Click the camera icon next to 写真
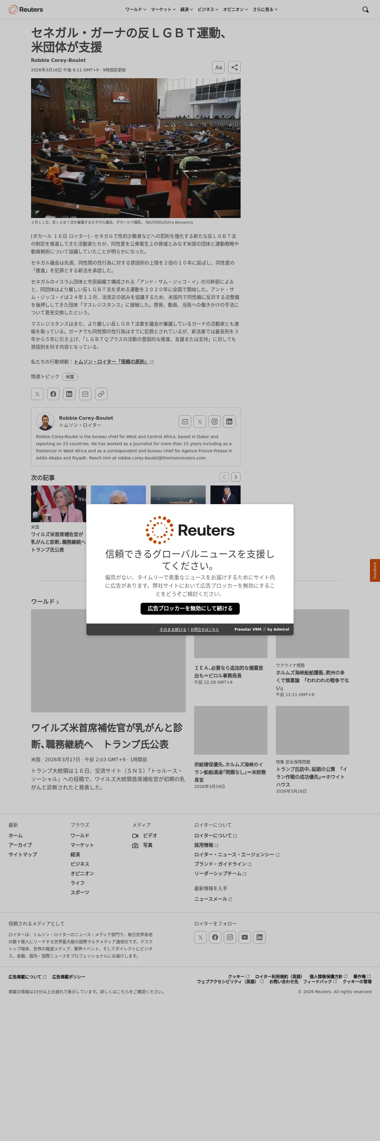 135,845
